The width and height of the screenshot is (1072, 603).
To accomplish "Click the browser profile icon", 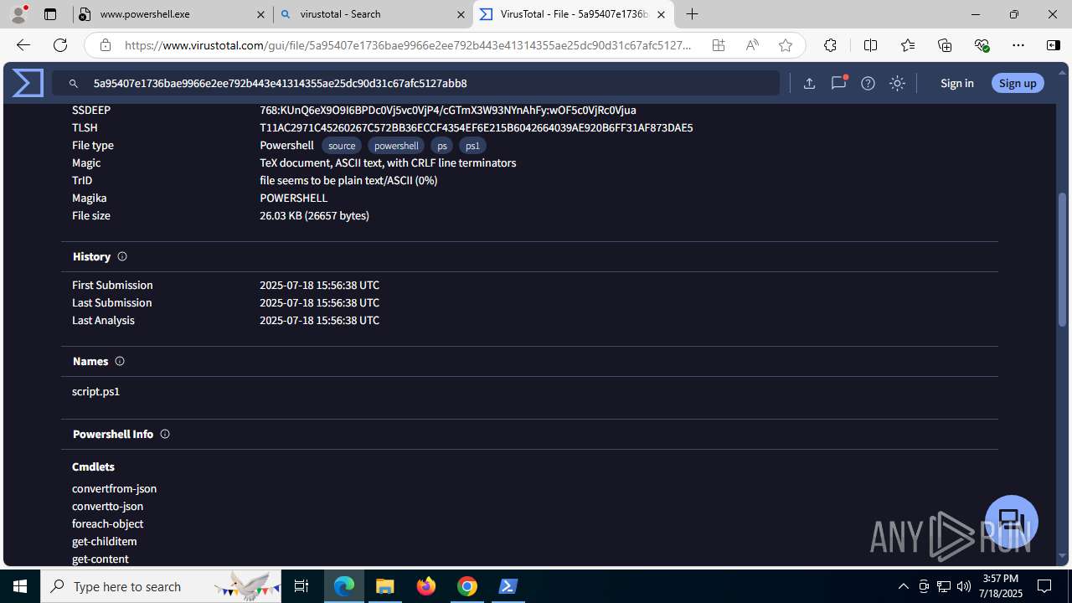I will click(x=18, y=14).
